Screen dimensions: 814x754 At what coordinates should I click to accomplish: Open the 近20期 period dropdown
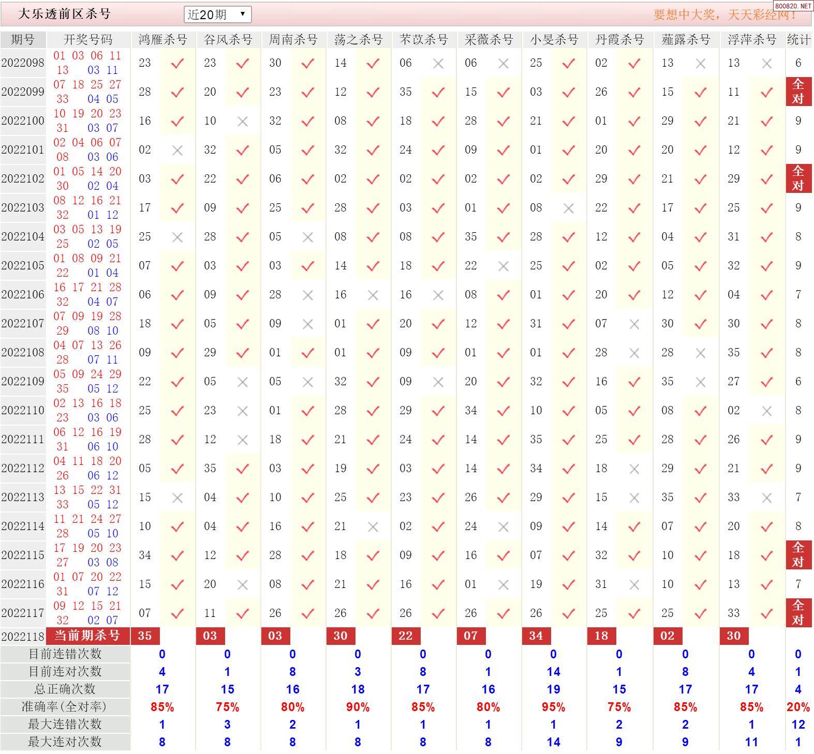(217, 14)
